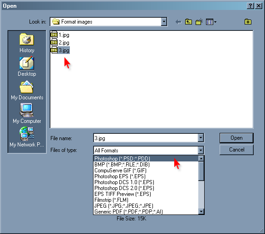Expand the File name dropdown arrow
Viewport: 265px width, 234px height.
pyautogui.click(x=201, y=138)
